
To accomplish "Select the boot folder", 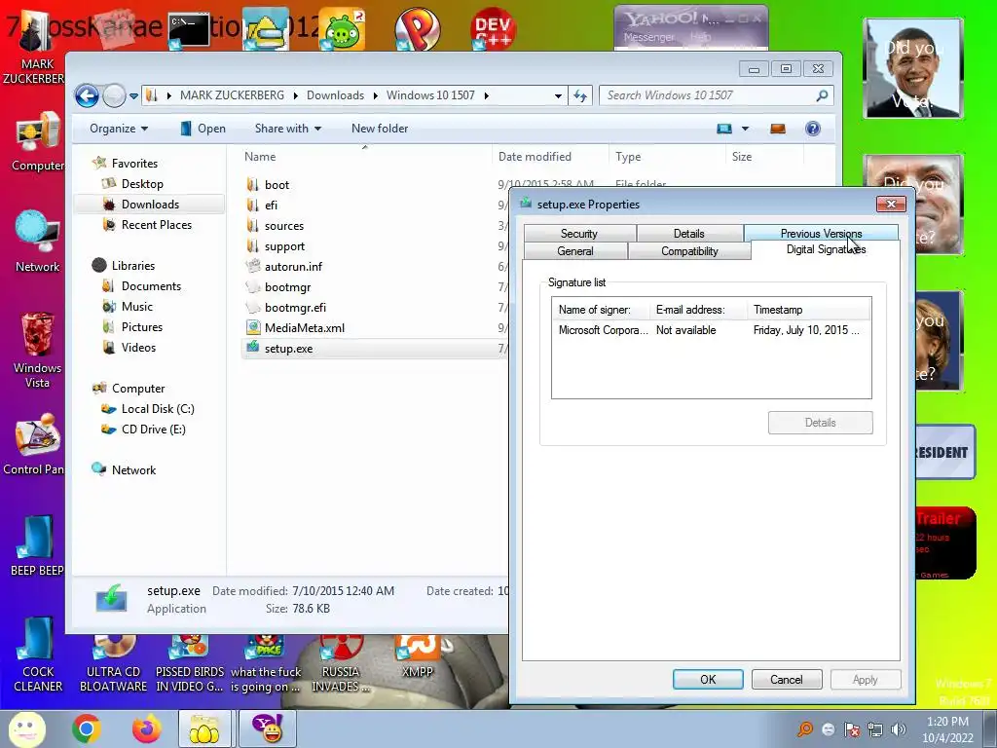I will coord(277,185).
